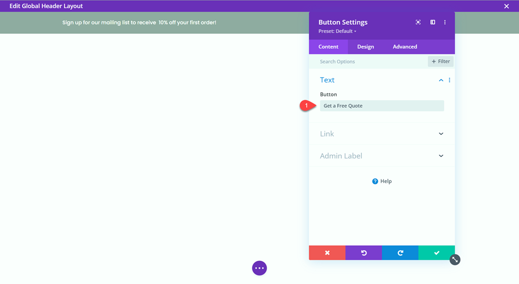This screenshot has height=284, width=519.
Task: Click the panel resize handle icon
Action: 455,260
